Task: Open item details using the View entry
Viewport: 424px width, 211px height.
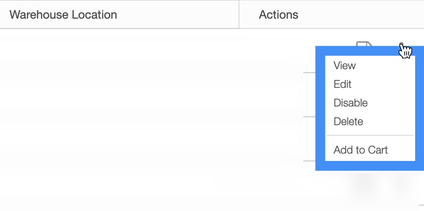Action: click(344, 65)
